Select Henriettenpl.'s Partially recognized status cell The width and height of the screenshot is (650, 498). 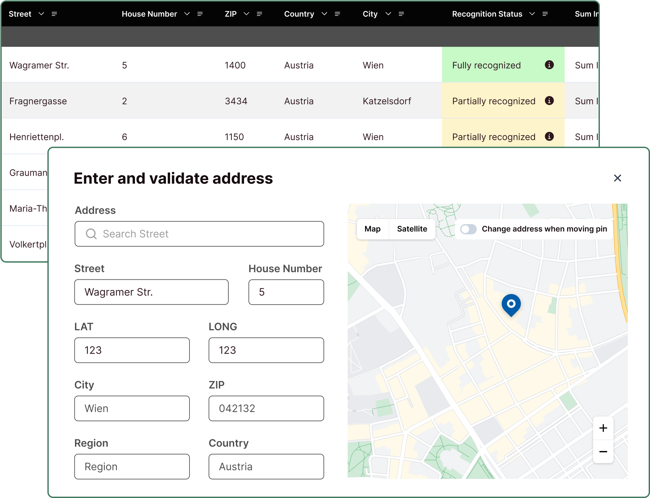[x=503, y=133]
